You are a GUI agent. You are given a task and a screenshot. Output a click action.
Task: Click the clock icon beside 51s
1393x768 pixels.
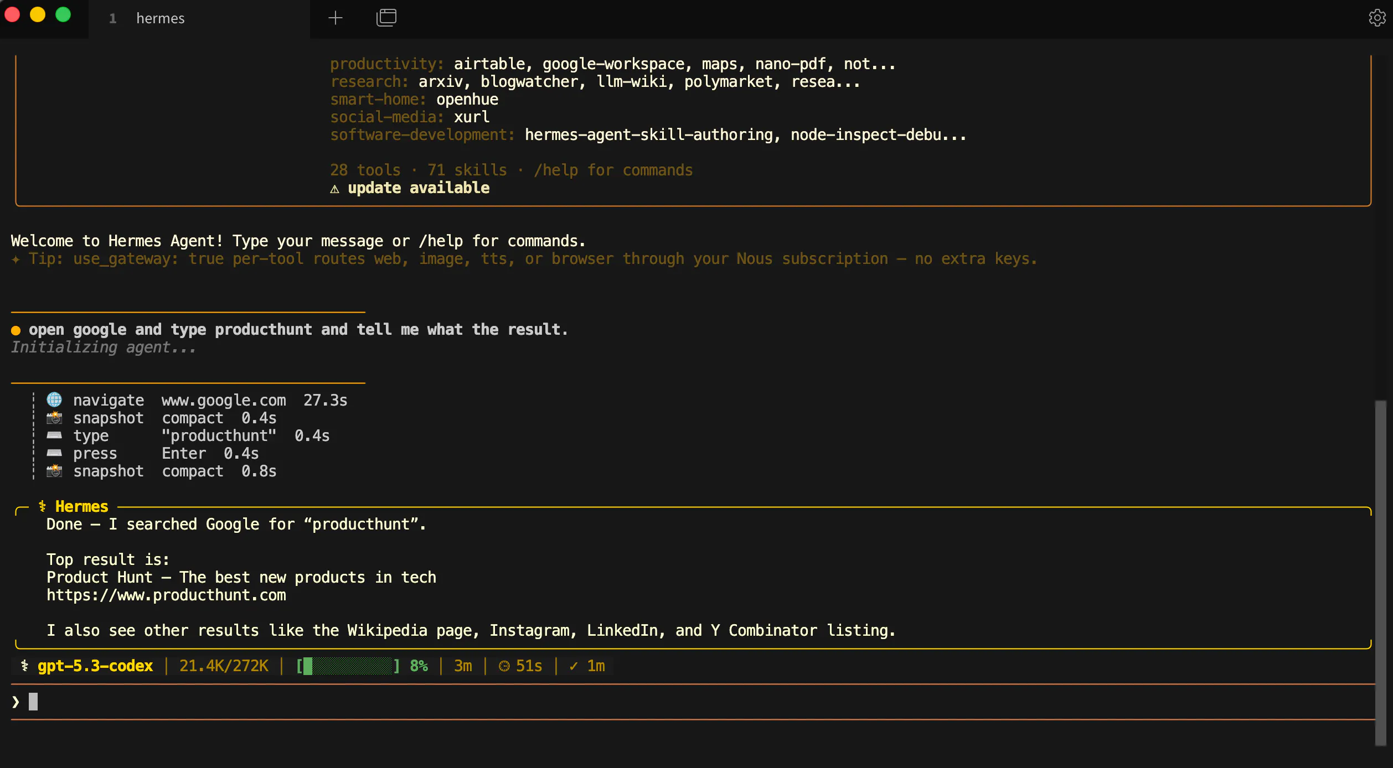click(x=504, y=666)
